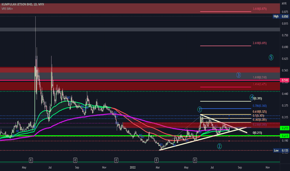The height and width of the screenshot is (171, 290).
Task: Click the Mar label on time axis
Action: (158, 167)
